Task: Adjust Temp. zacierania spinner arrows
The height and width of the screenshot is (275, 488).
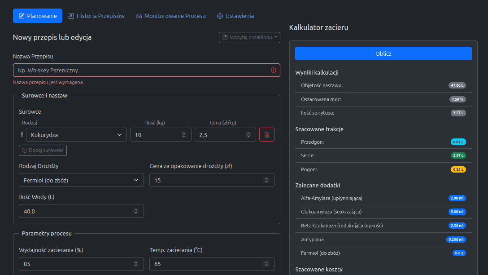Action: (266, 264)
